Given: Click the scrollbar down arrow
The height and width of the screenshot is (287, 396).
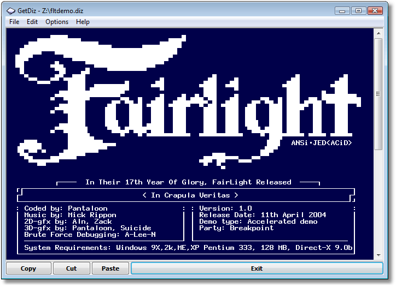Looking at the screenshot, I should click(x=378, y=254).
